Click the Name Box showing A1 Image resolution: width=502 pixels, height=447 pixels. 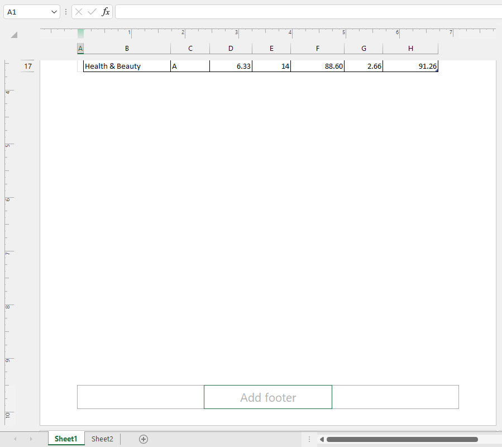pos(25,11)
